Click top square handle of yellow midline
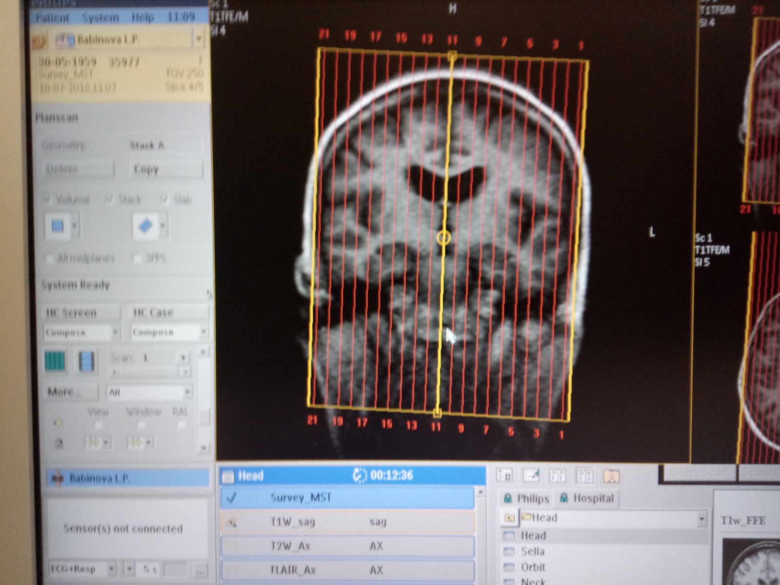 [x=452, y=56]
